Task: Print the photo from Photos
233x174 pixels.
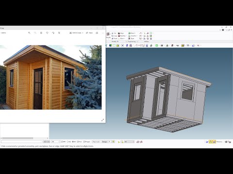Action: (x=97, y=33)
